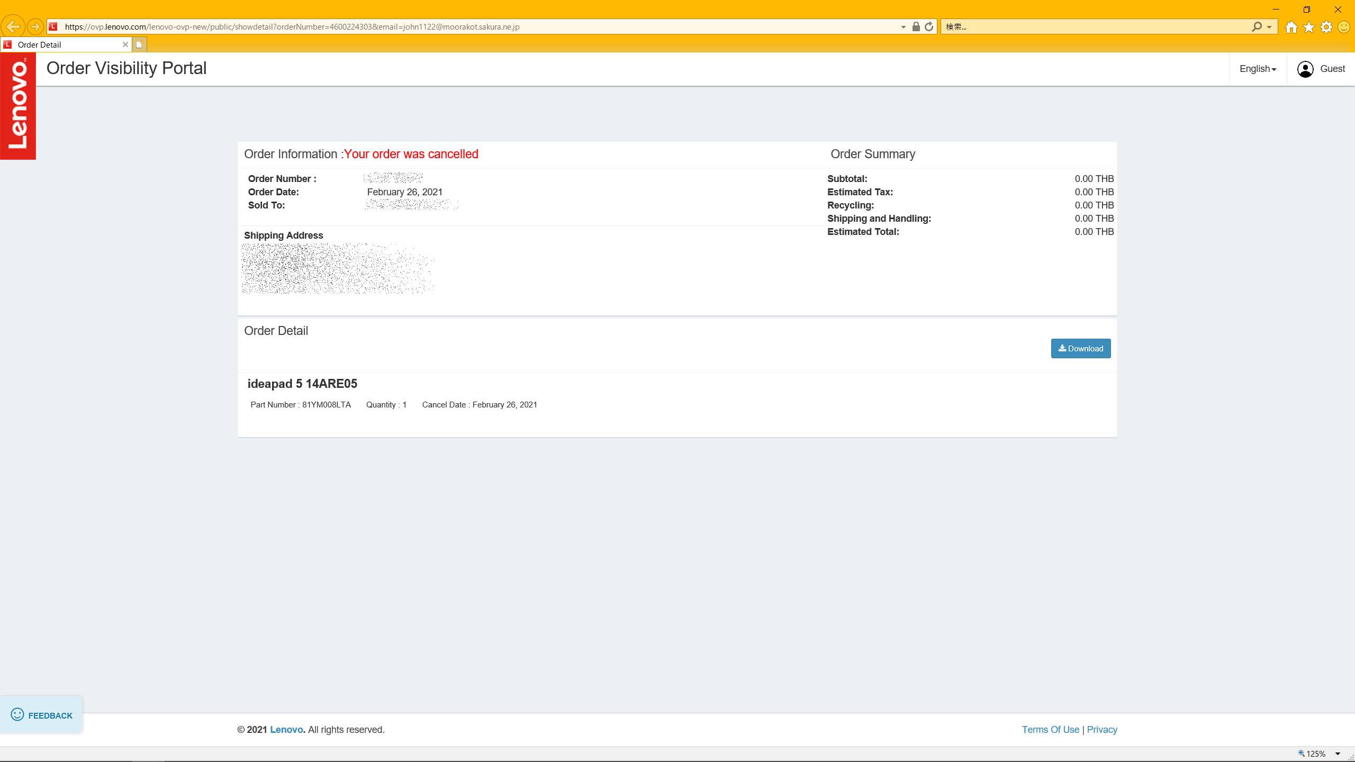
Task: Minimize the browser window
Action: click(x=1276, y=10)
